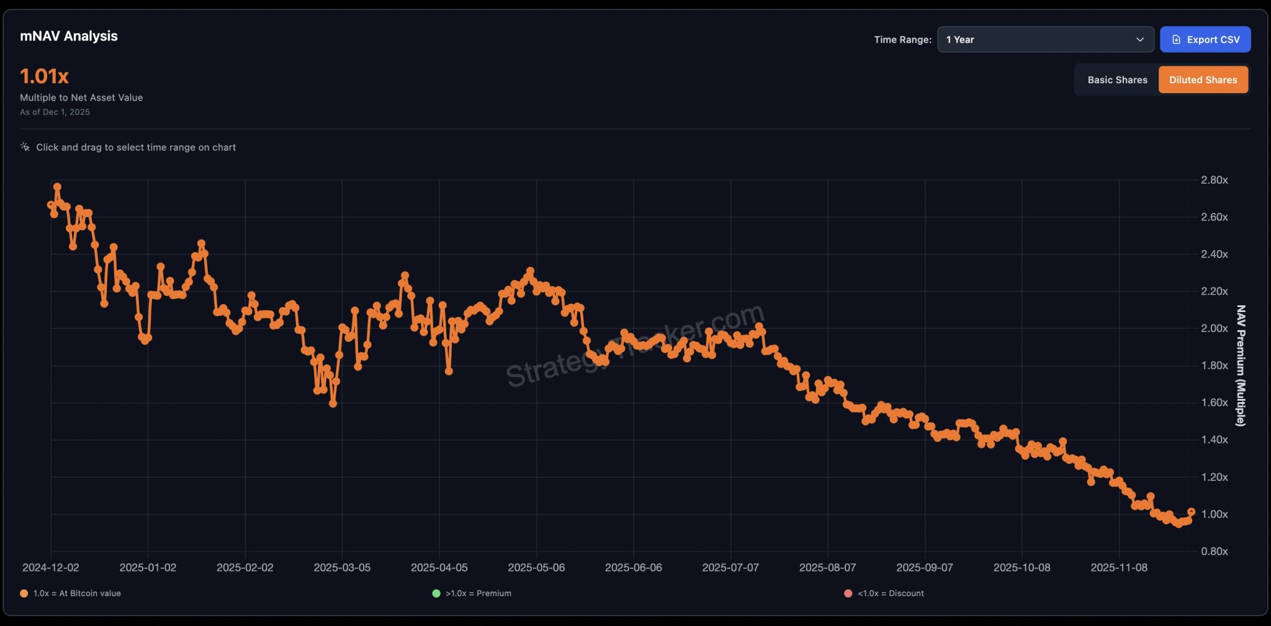Click the red Discount legend dot
Image resolution: width=1271 pixels, height=626 pixels.
pyautogui.click(x=848, y=593)
